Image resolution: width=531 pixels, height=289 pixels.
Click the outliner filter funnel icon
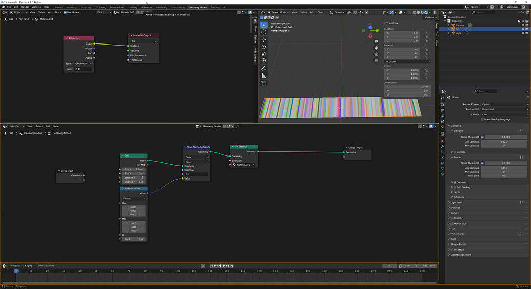tap(520, 12)
